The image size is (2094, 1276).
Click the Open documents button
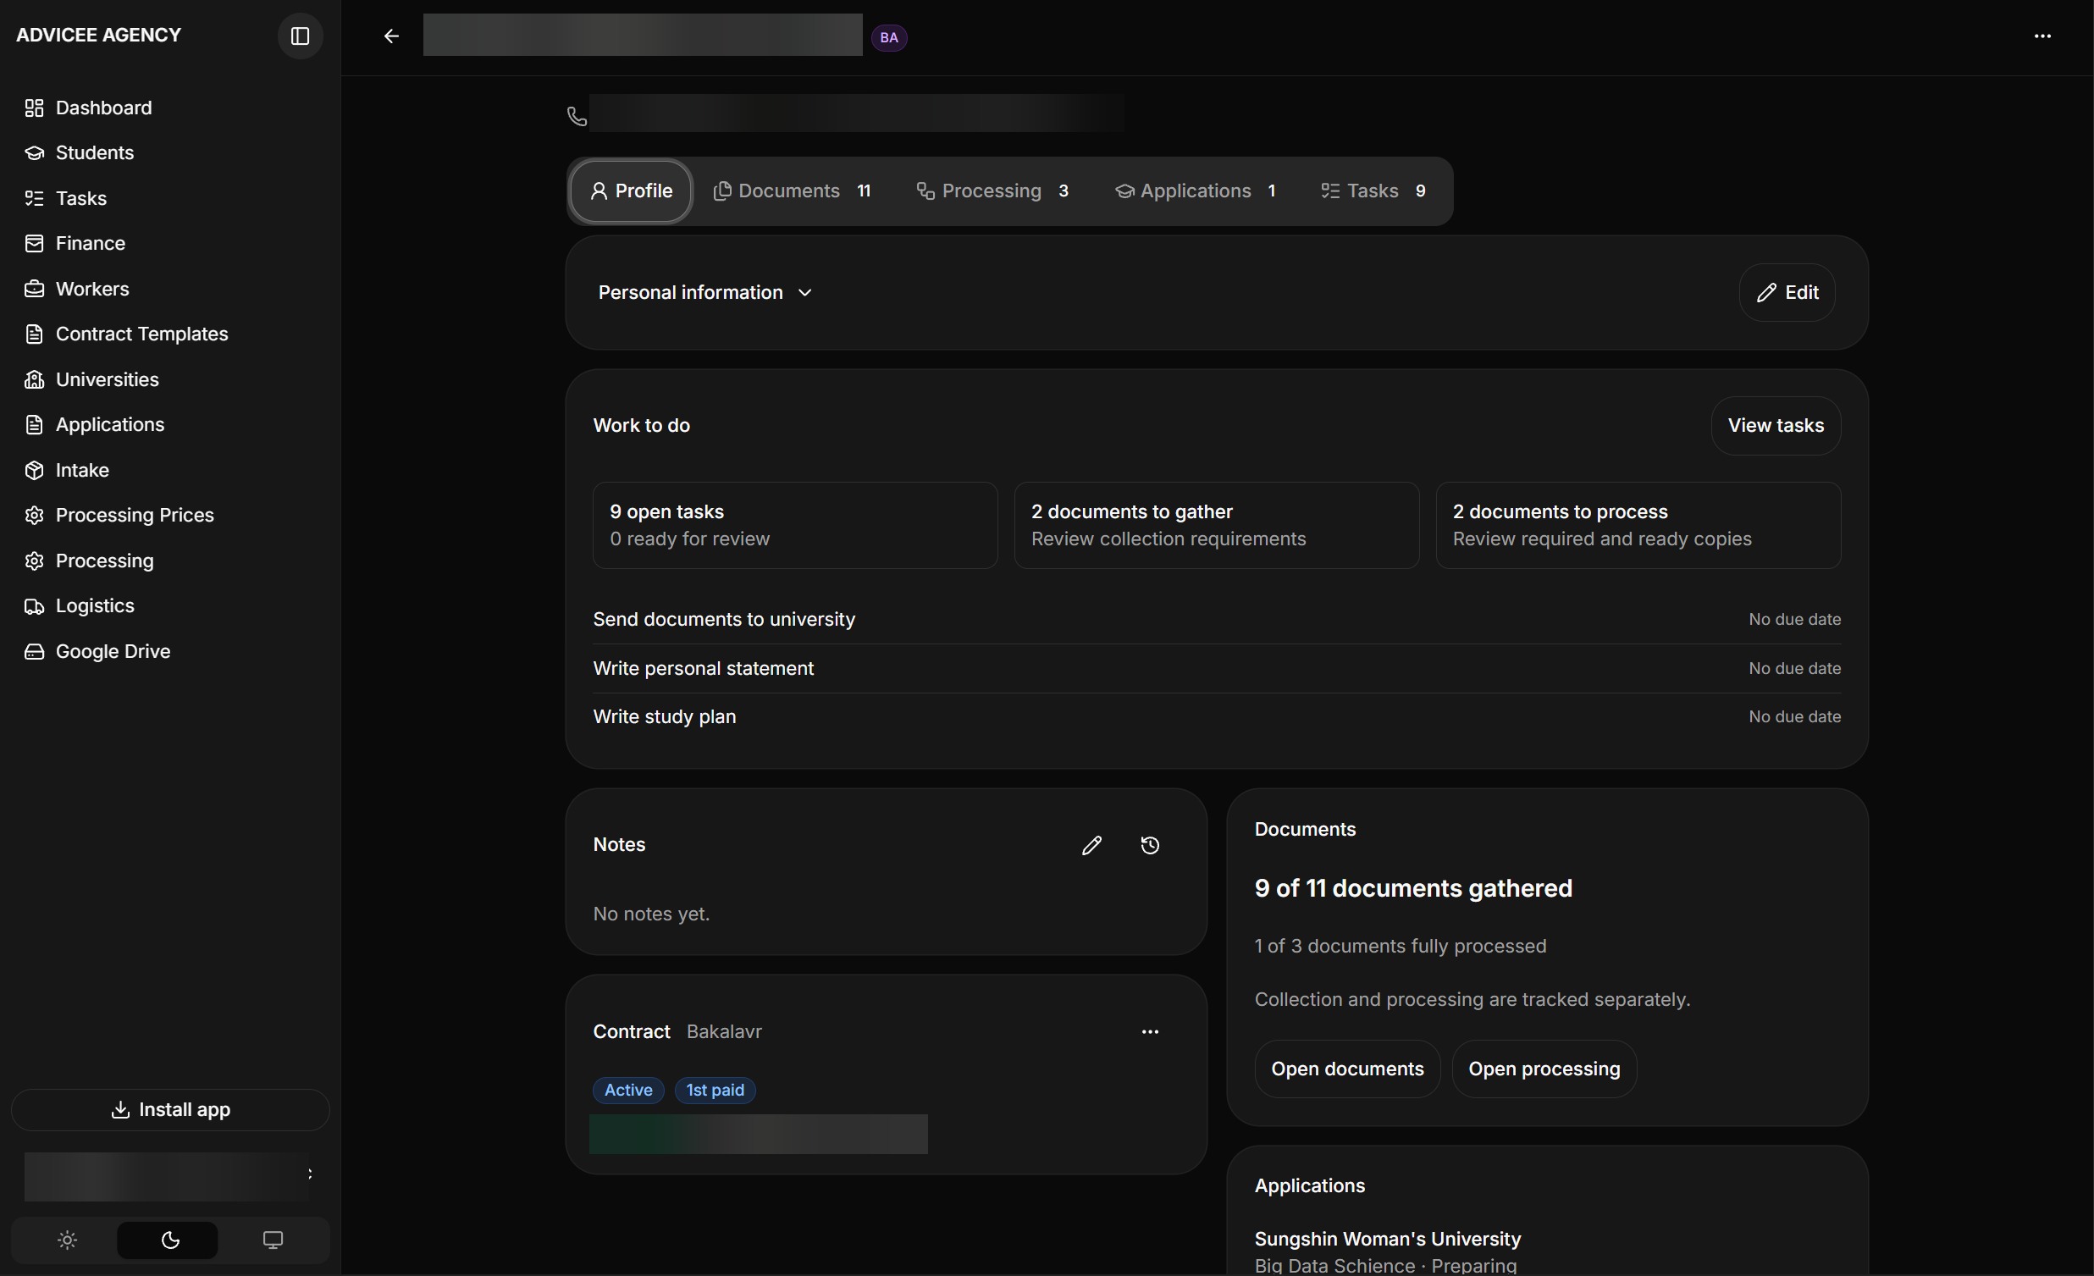click(1347, 1069)
